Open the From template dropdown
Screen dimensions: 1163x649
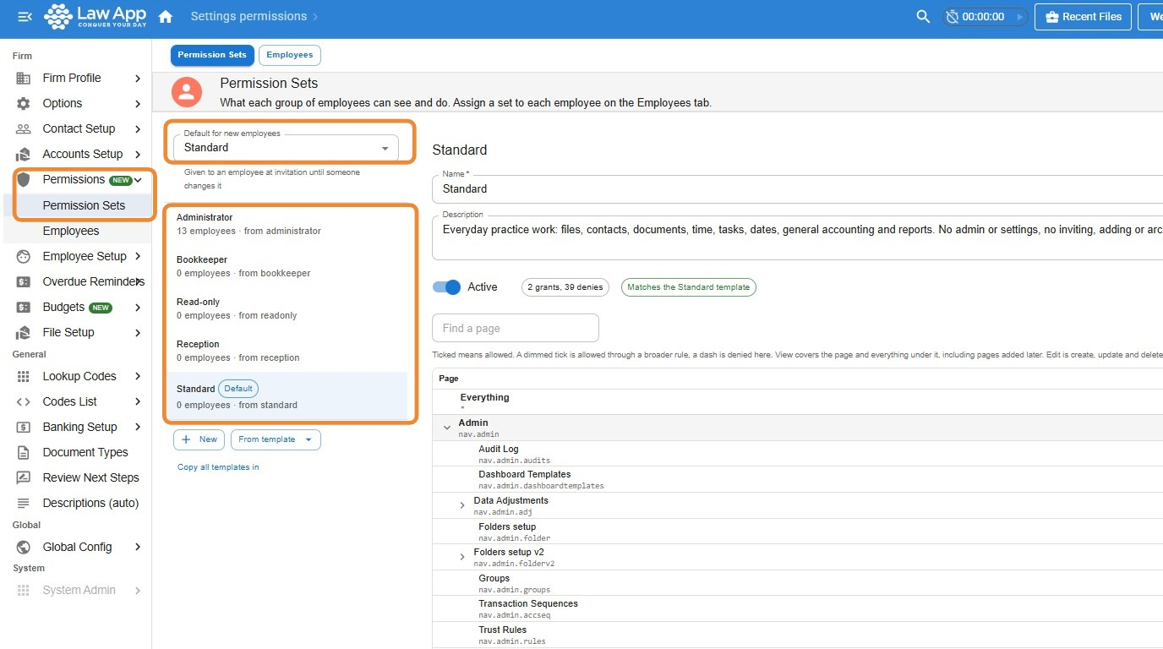click(276, 439)
